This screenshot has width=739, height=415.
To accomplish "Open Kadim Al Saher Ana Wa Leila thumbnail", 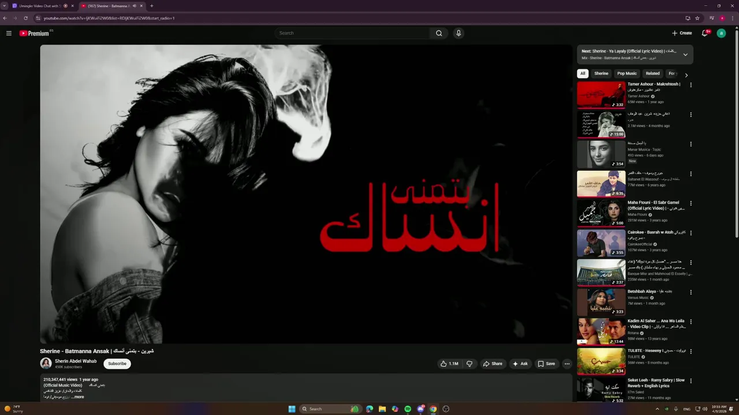I will pos(601,331).
